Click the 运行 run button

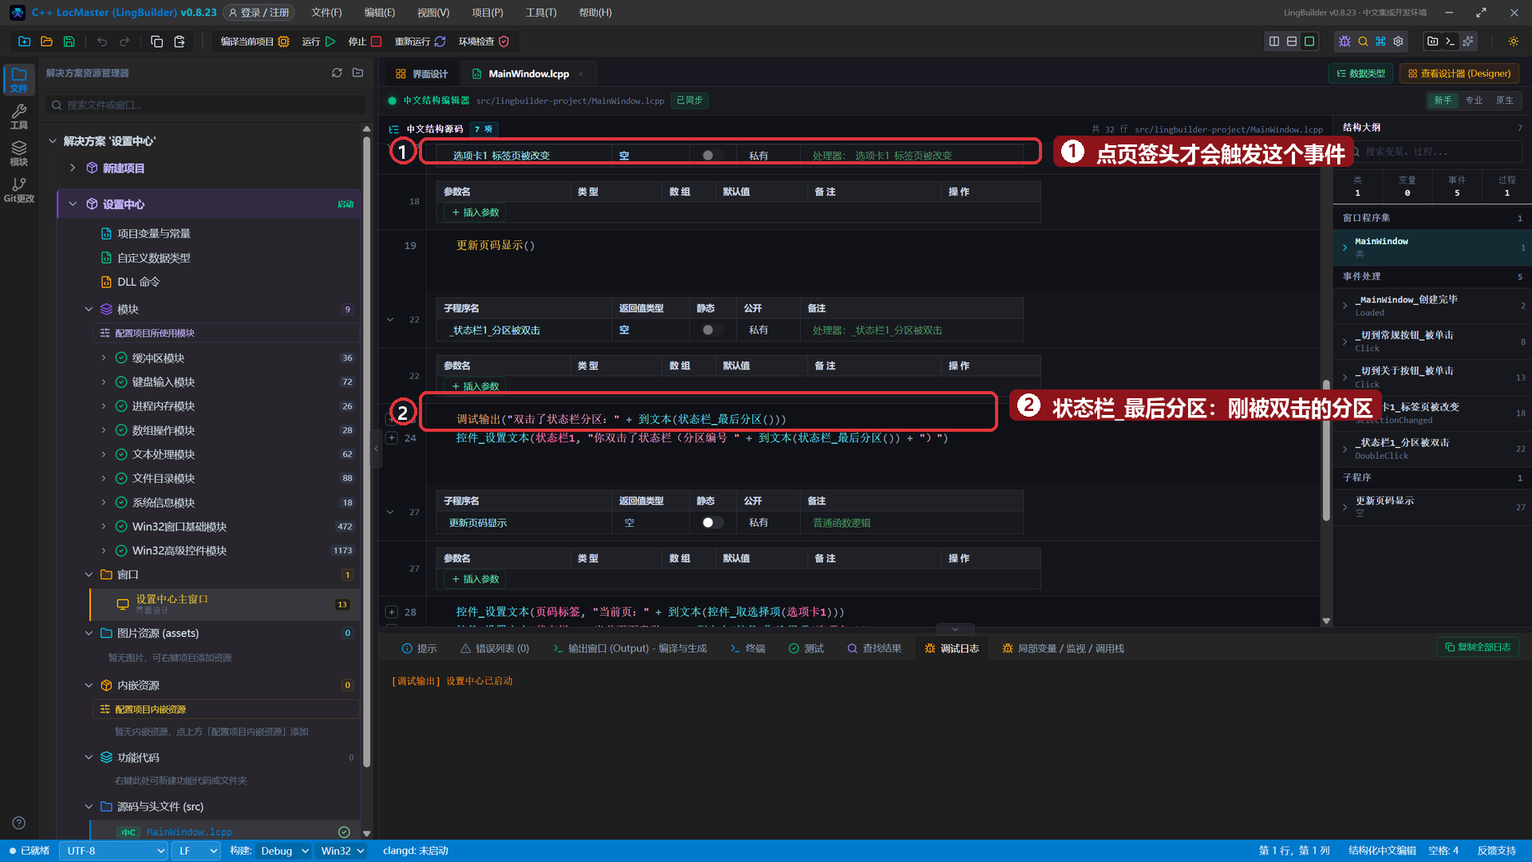(318, 42)
